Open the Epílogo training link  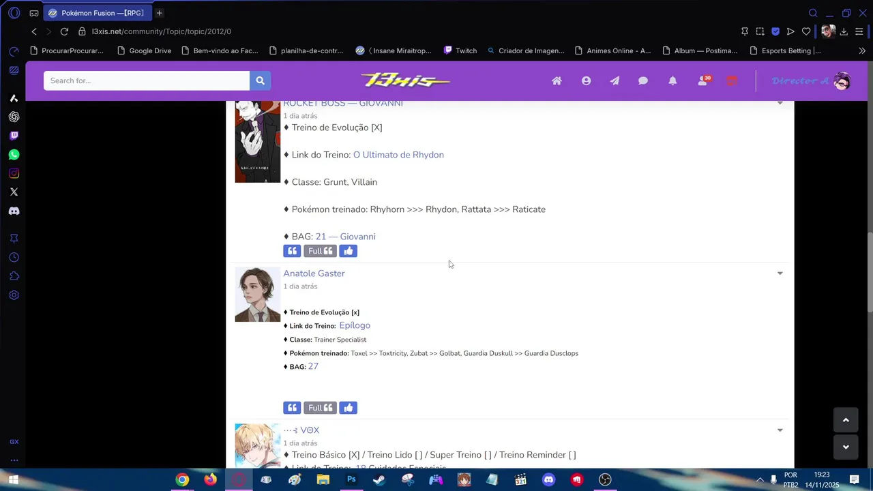click(355, 325)
